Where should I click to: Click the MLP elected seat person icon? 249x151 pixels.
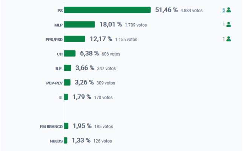[229, 24]
